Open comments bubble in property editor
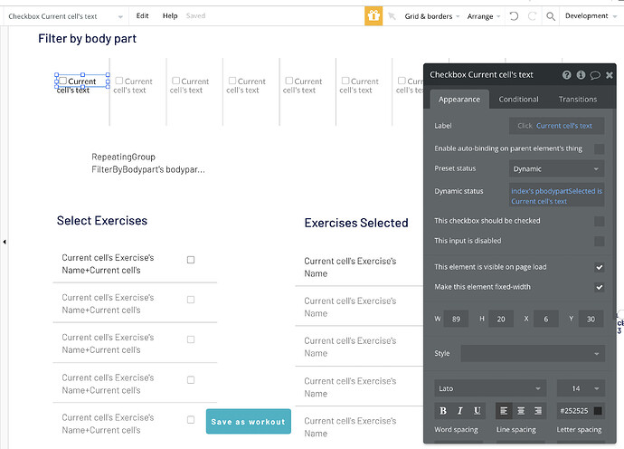The image size is (624, 449). (x=595, y=75)
